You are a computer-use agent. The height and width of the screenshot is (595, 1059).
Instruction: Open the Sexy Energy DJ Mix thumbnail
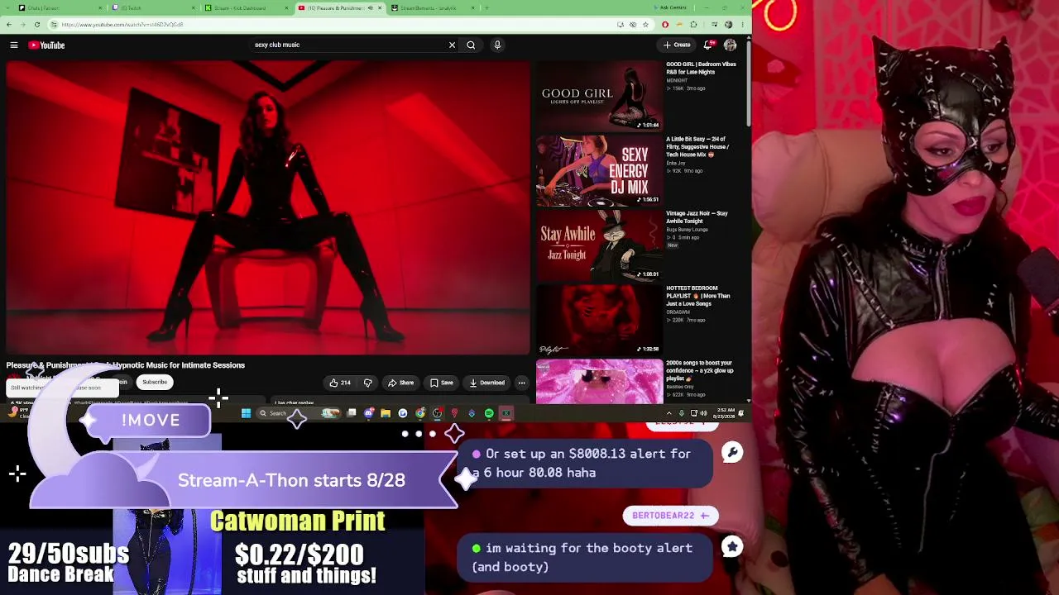[x=599, y=170]
